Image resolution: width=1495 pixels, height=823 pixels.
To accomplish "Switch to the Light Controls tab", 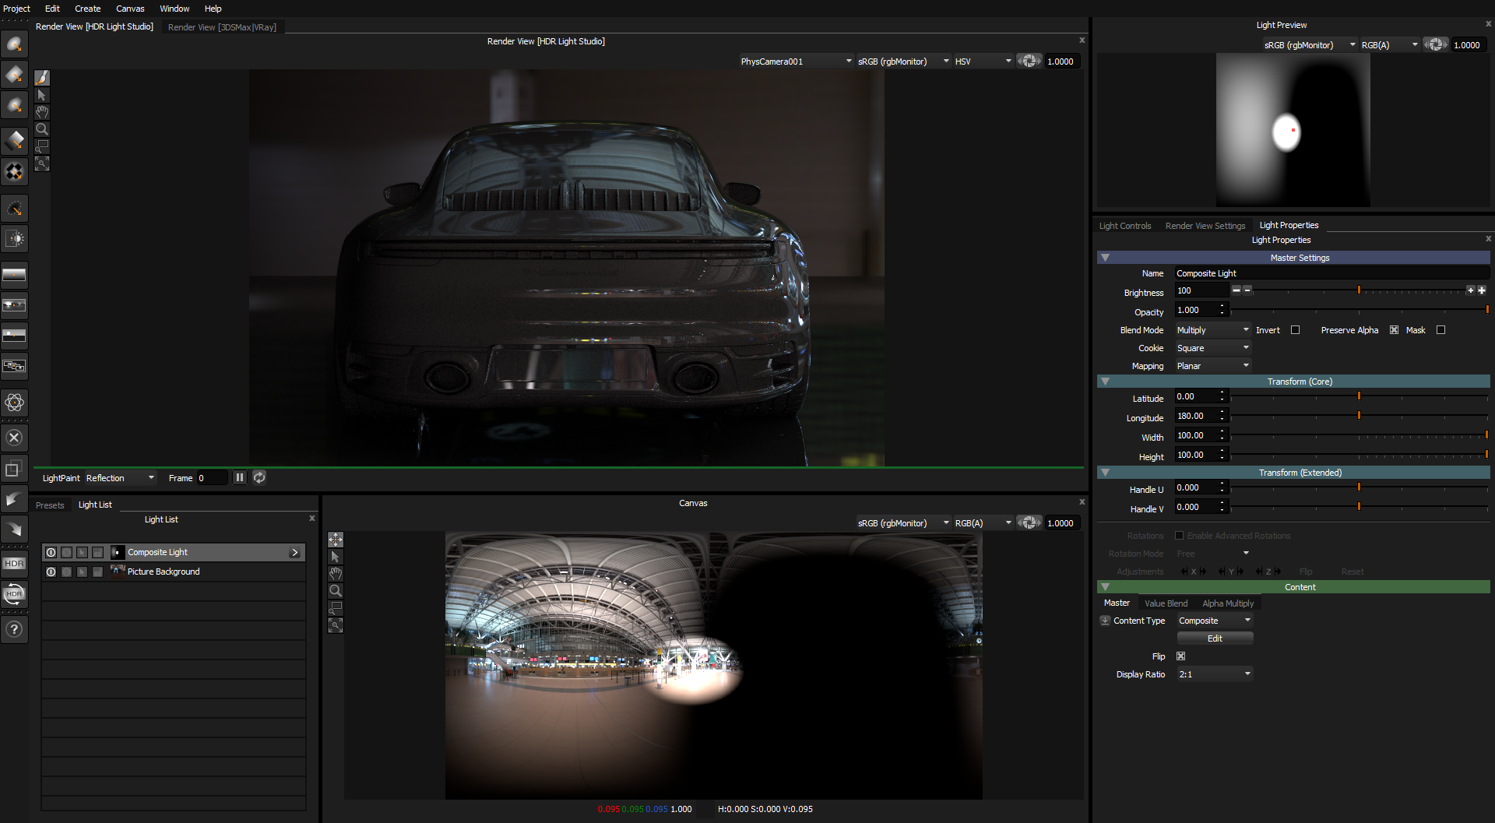I will click(1124, 226).
